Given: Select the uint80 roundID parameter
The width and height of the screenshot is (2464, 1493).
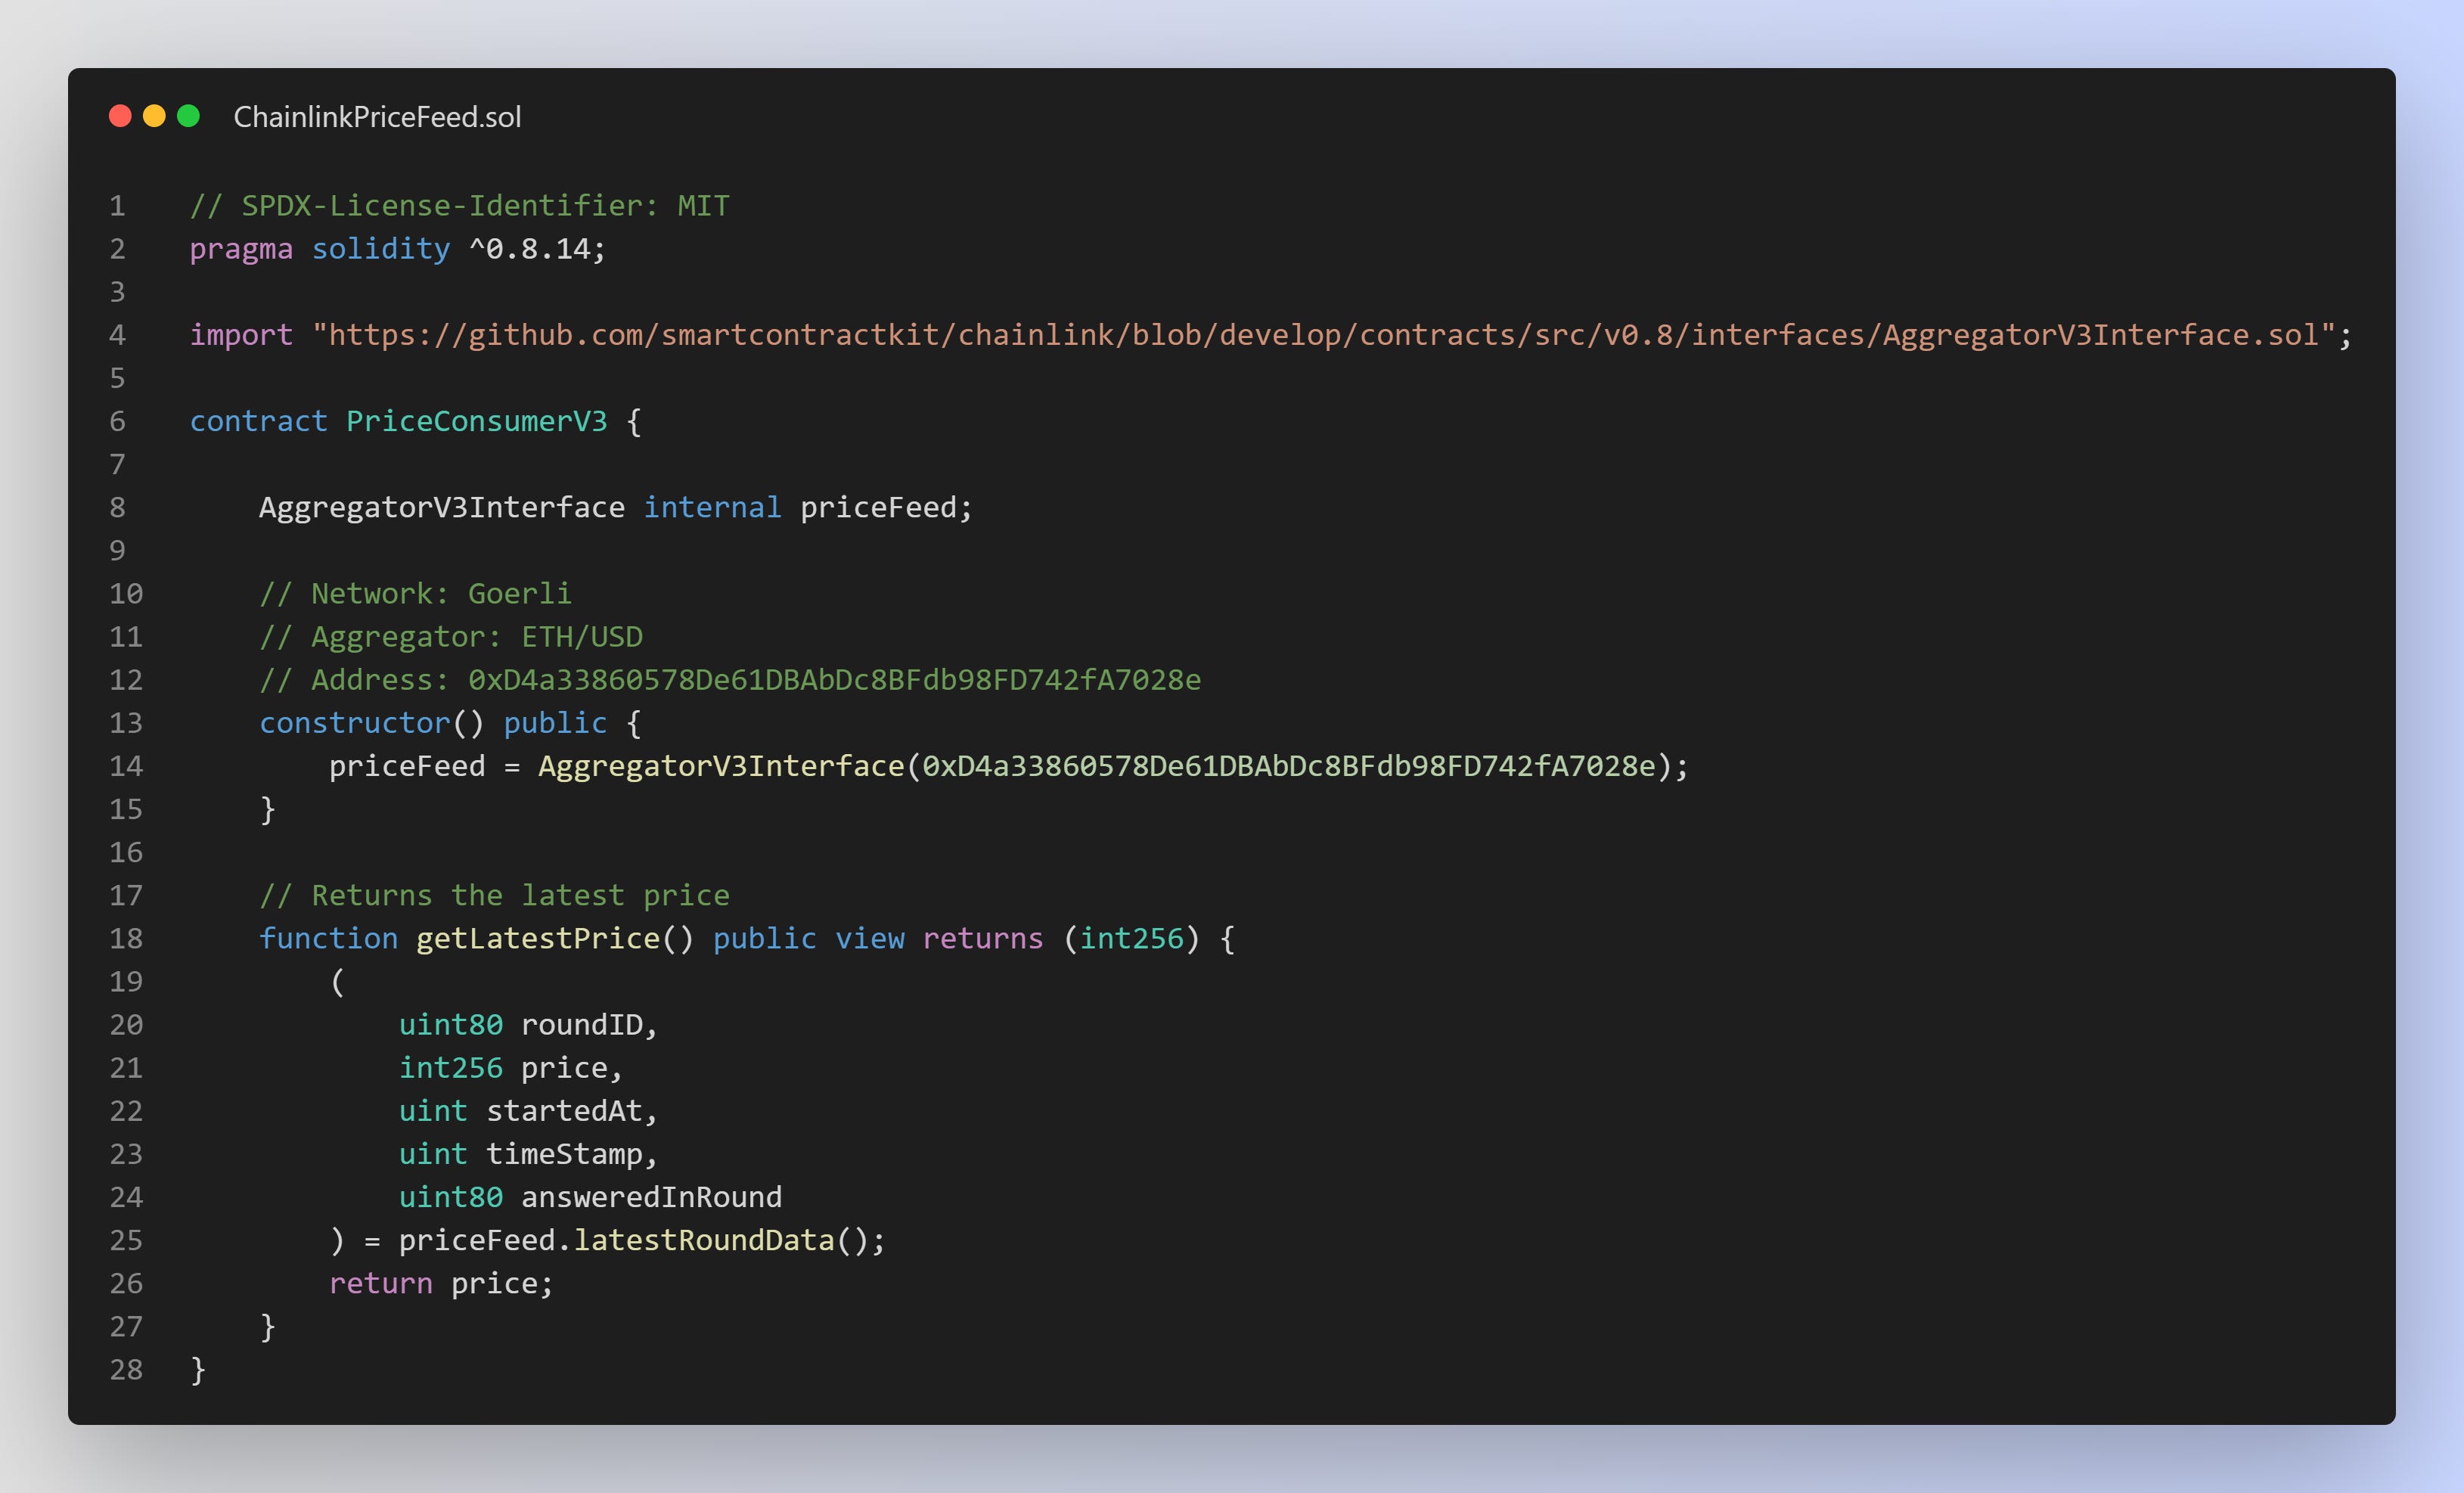Looking at the screenshot, I should [527, 1024].
